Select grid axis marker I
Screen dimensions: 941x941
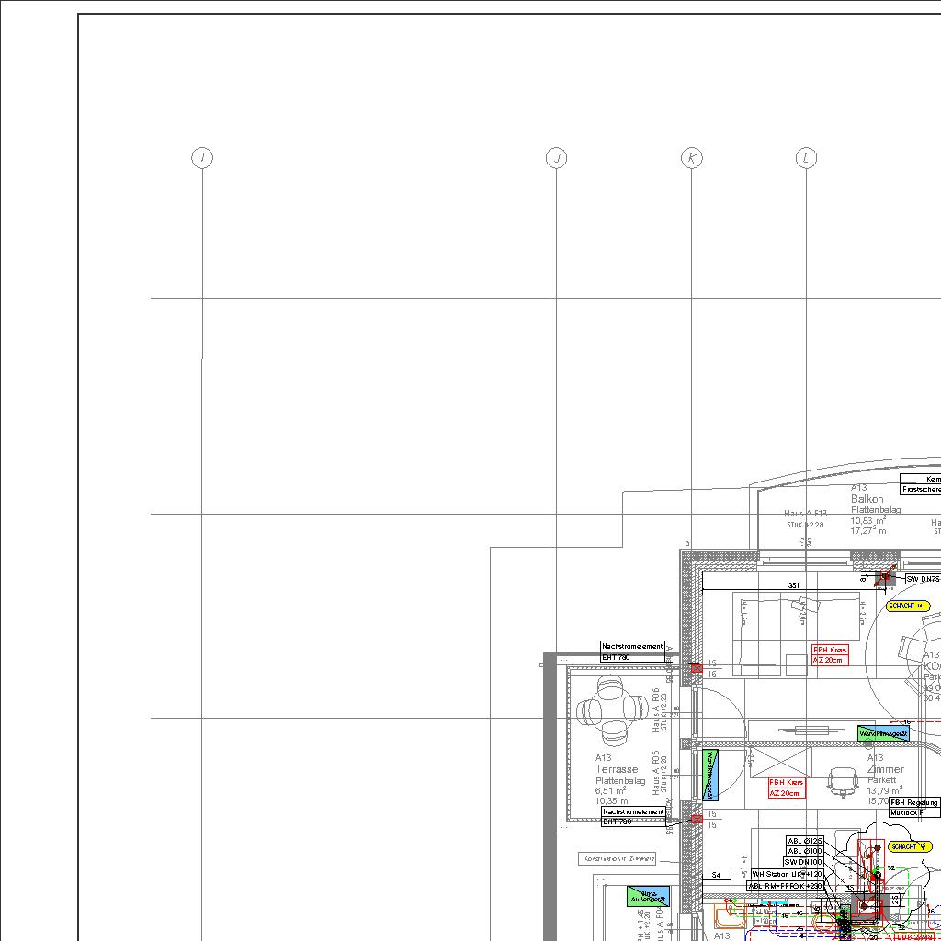pyautogui.click(x=202, y=158)
